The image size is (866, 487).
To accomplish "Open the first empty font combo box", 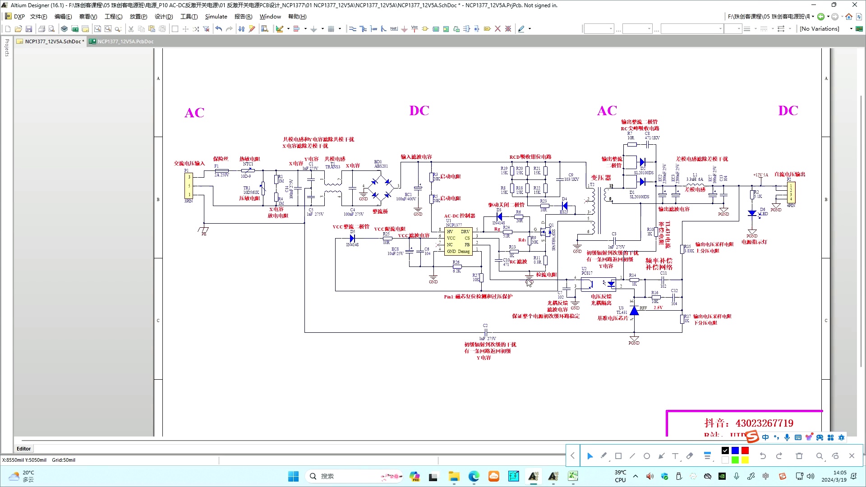I will point(599,29).
